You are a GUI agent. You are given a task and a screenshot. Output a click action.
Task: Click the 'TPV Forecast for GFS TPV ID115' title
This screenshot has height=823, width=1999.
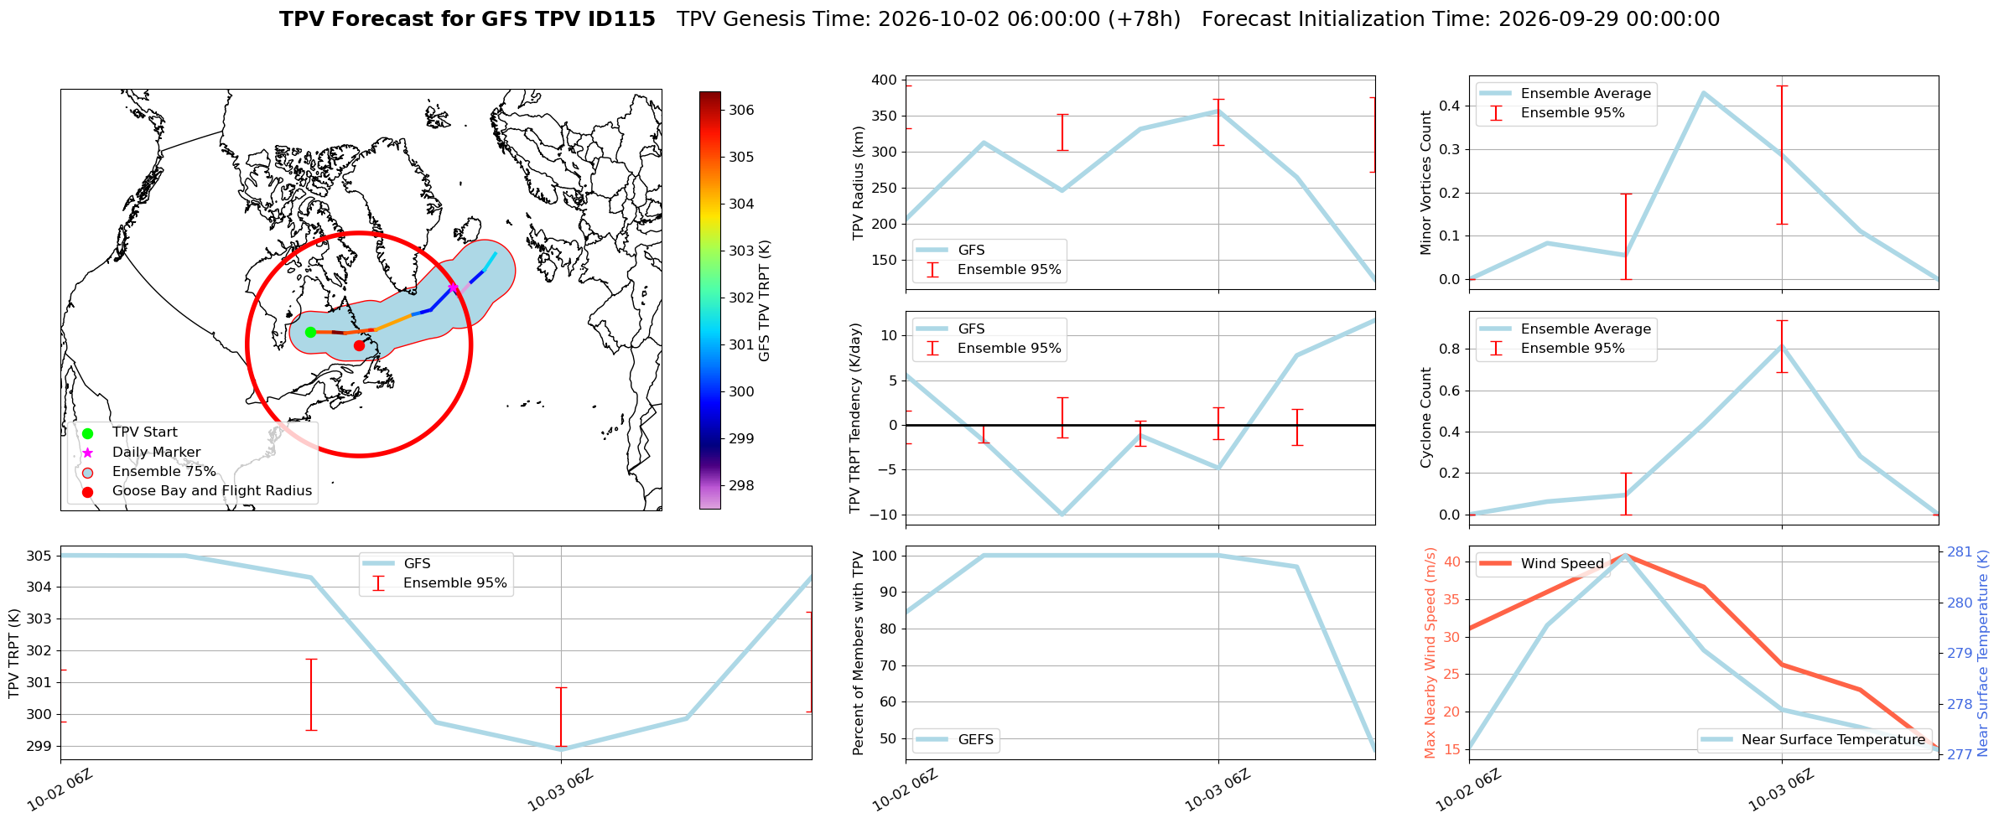(467, 19)
